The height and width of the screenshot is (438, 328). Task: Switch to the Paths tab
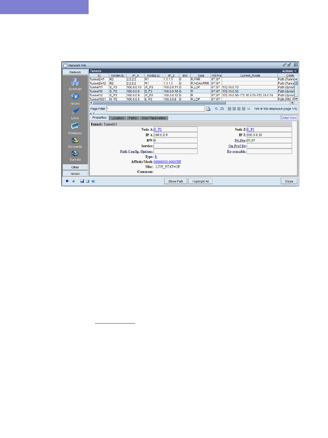(132, 118)
